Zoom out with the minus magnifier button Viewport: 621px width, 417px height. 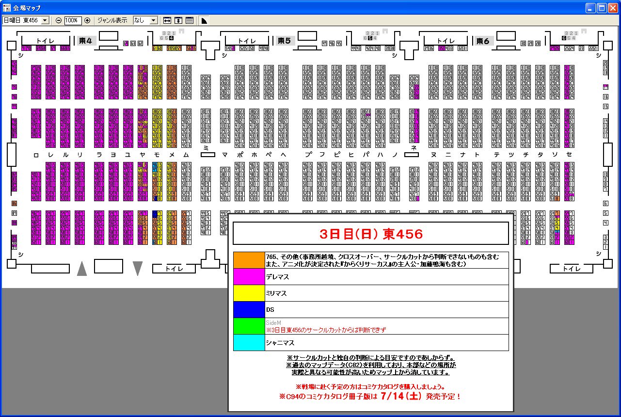click(x=59, y=20)
